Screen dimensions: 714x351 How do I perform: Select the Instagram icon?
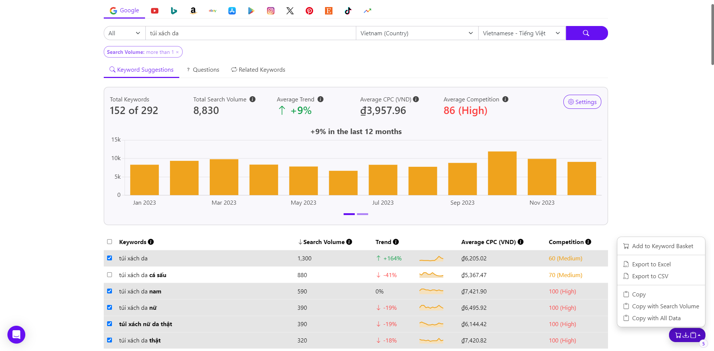tap(271, 11)
